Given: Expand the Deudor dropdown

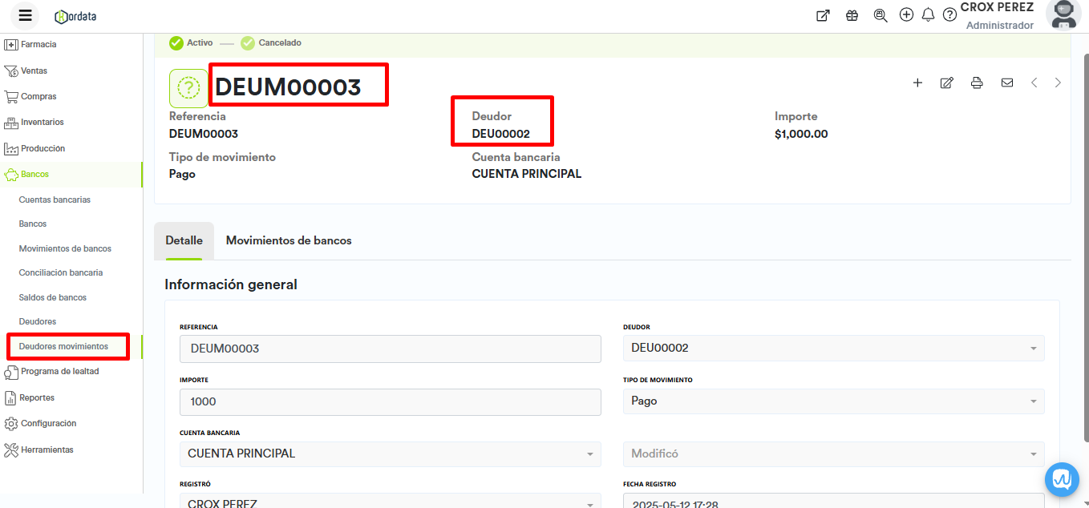Looking at the screenshot, I should coord(1033,349).
